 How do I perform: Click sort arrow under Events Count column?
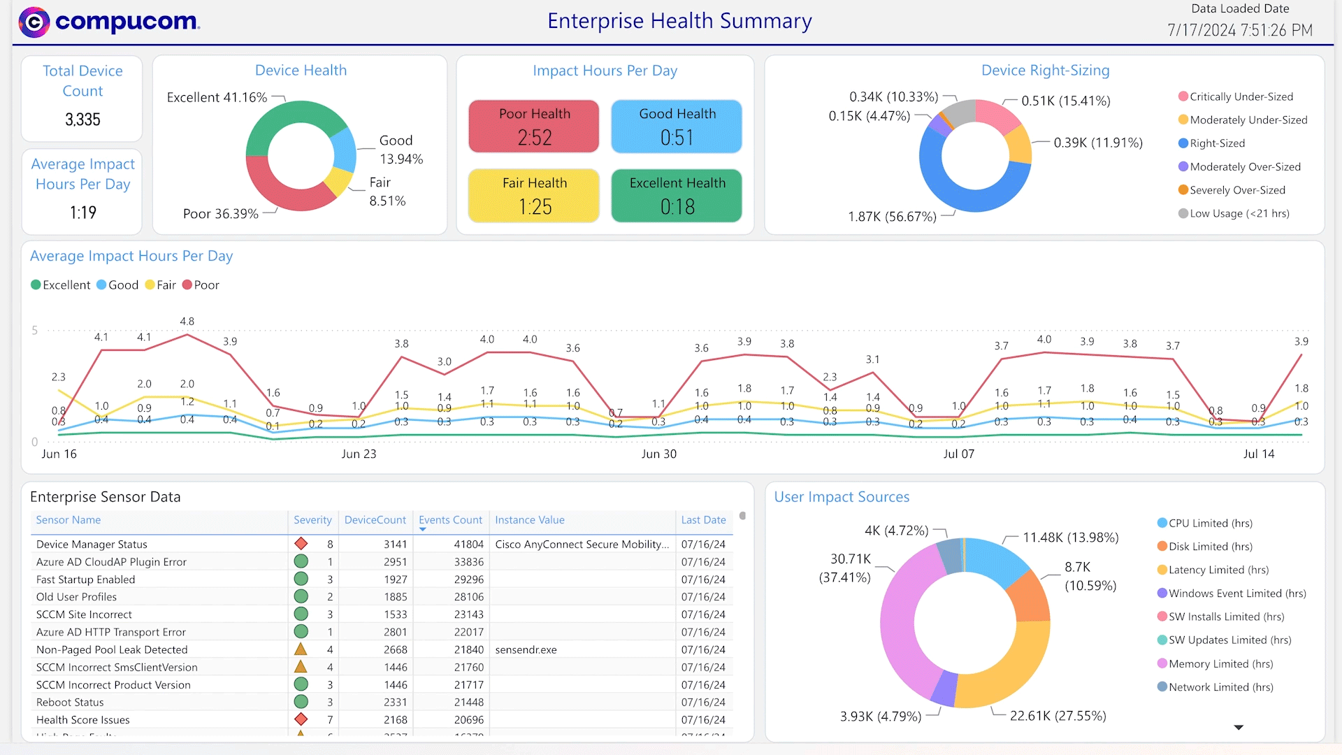point(422,530)
